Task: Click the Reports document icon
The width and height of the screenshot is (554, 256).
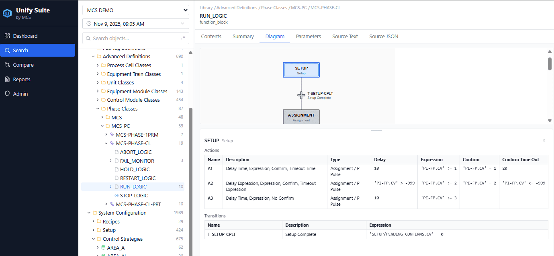Action: click(x=7, y=79)
